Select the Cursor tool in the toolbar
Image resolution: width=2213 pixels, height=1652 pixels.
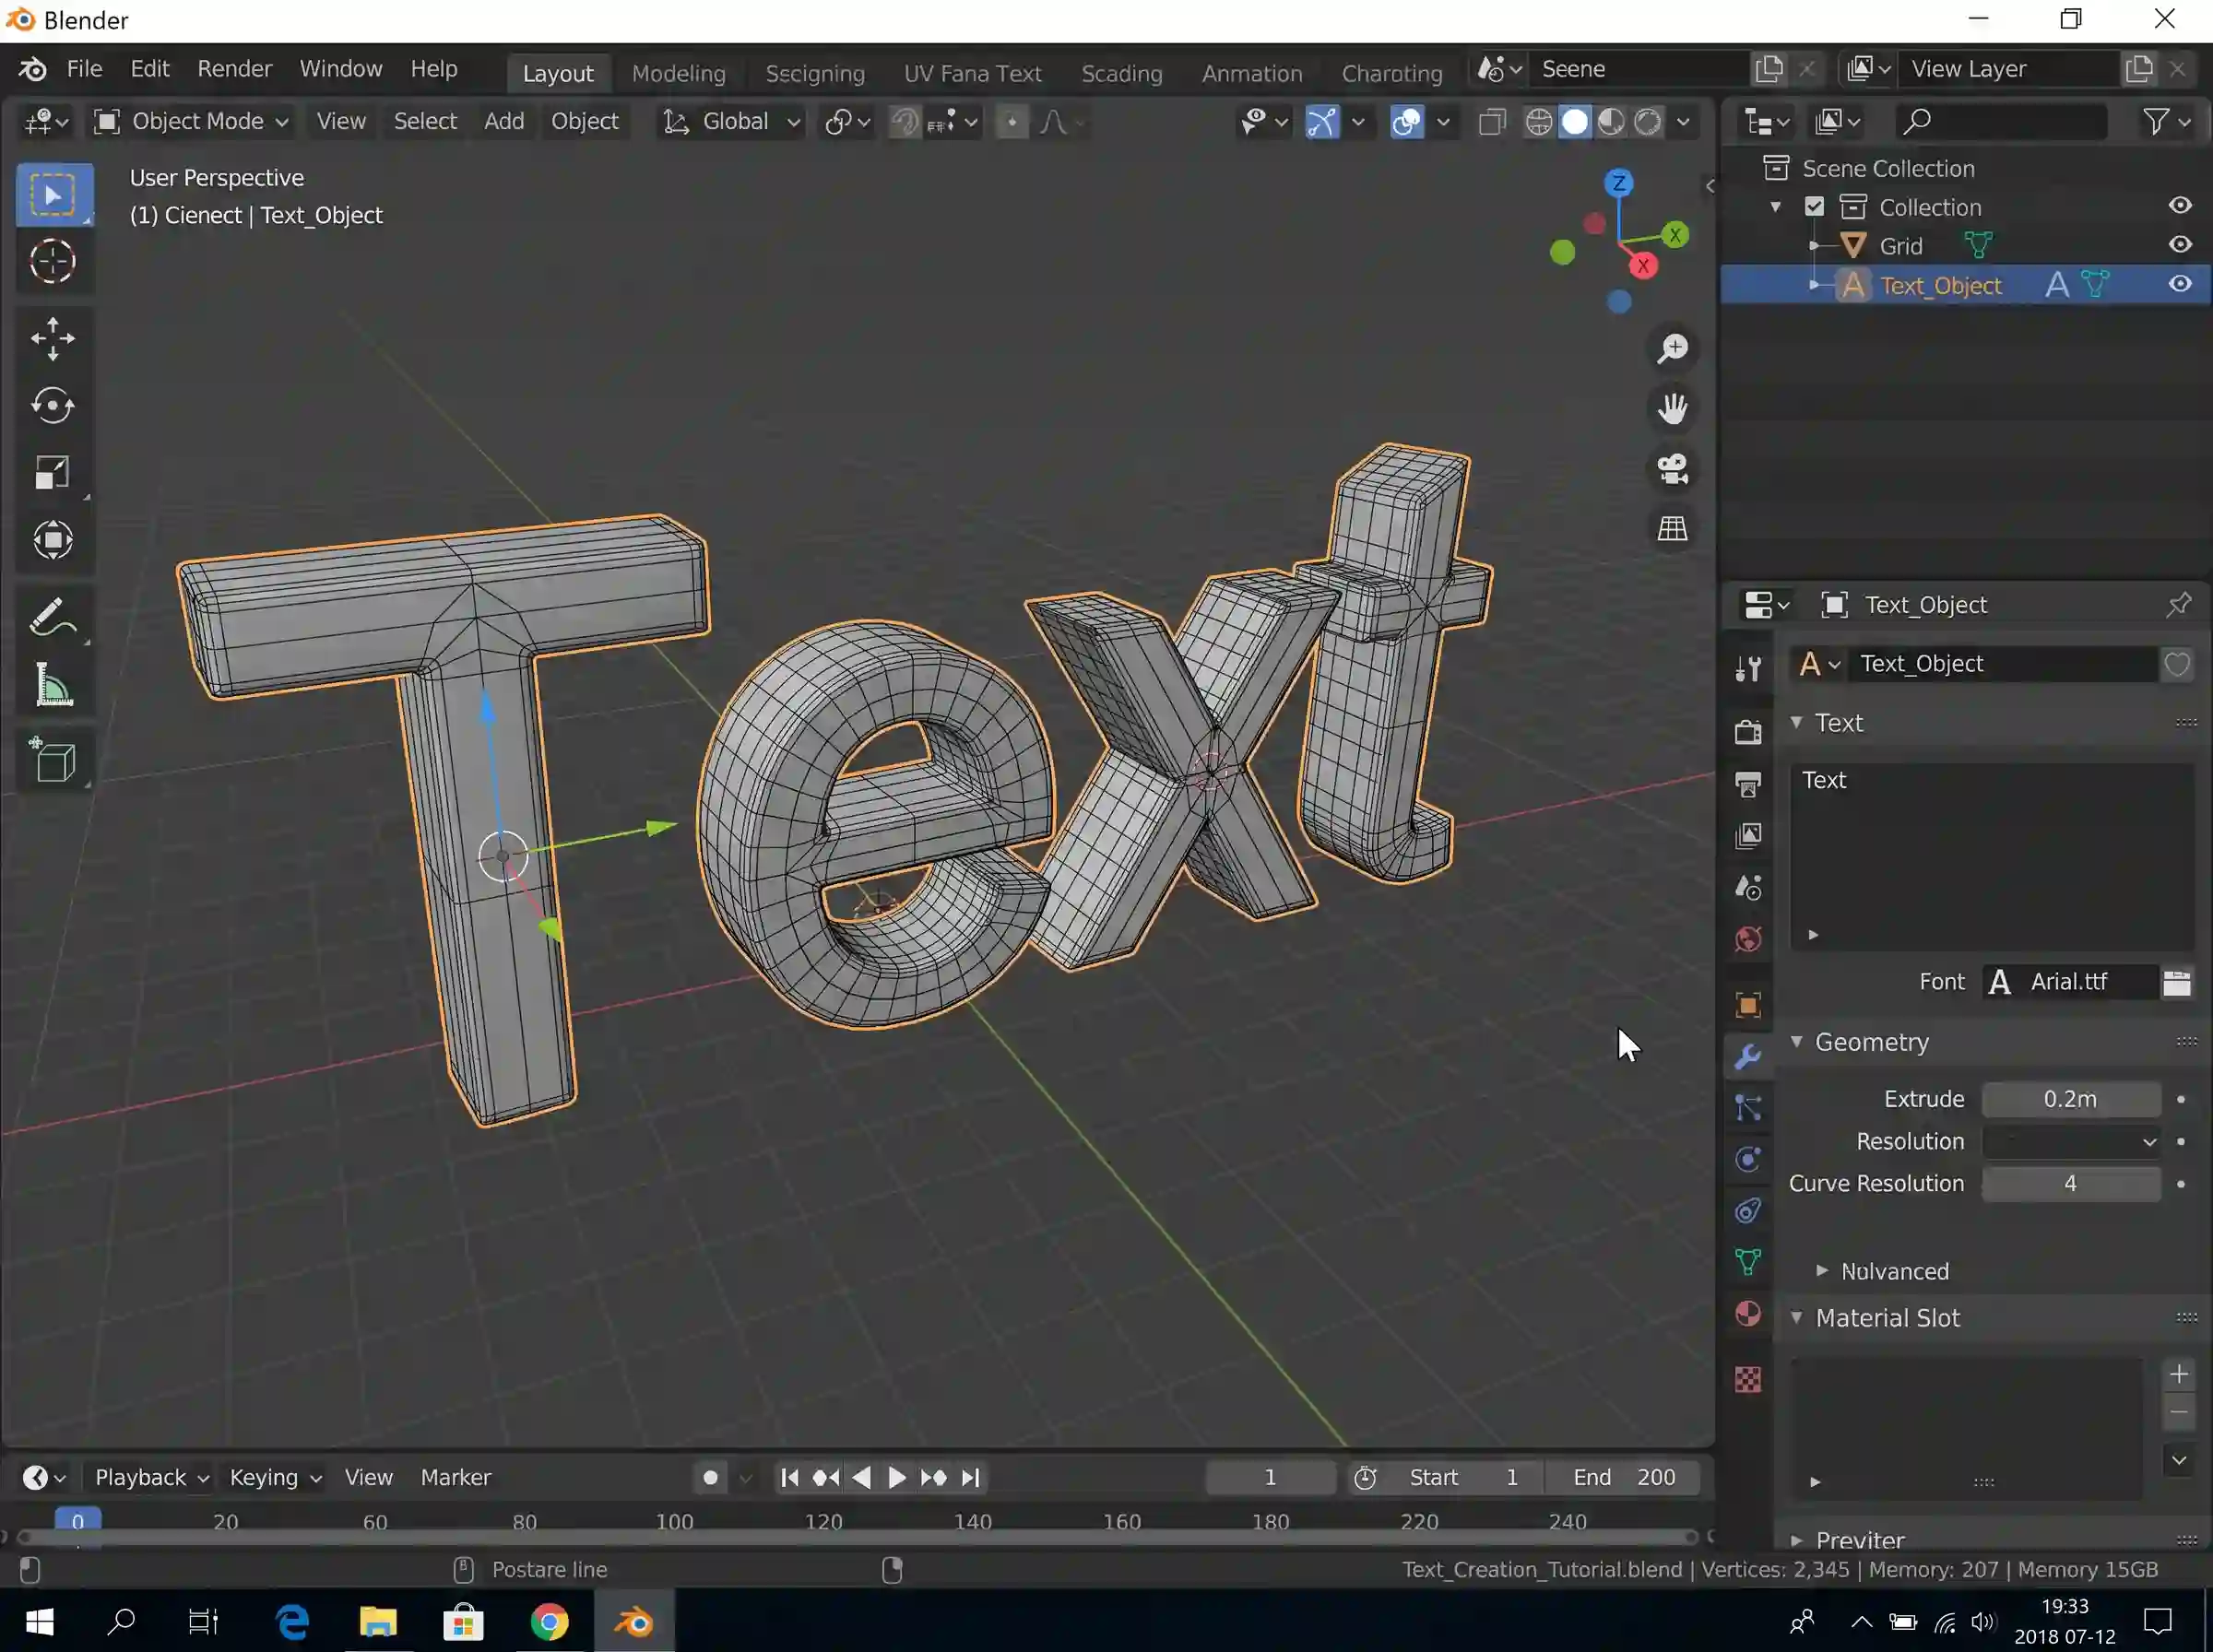tap(53, 262)
